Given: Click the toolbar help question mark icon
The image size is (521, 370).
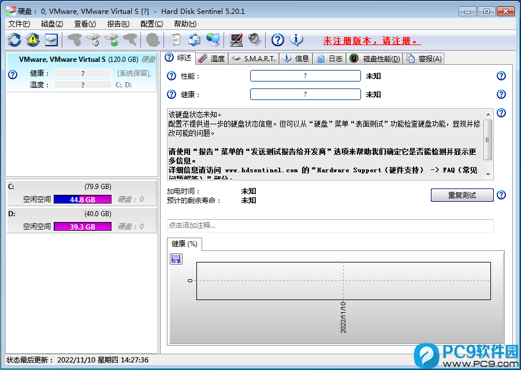Looking at the screenshot, I should 277,40.
